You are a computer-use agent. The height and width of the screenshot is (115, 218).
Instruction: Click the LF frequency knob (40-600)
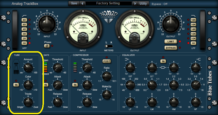[x=130, y=85]
